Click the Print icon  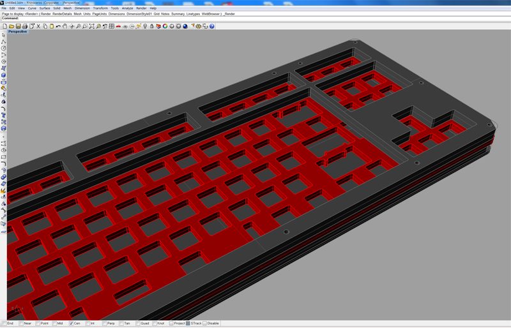25,26
